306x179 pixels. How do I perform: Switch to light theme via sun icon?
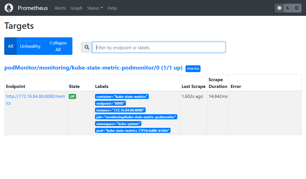point(279,8)
